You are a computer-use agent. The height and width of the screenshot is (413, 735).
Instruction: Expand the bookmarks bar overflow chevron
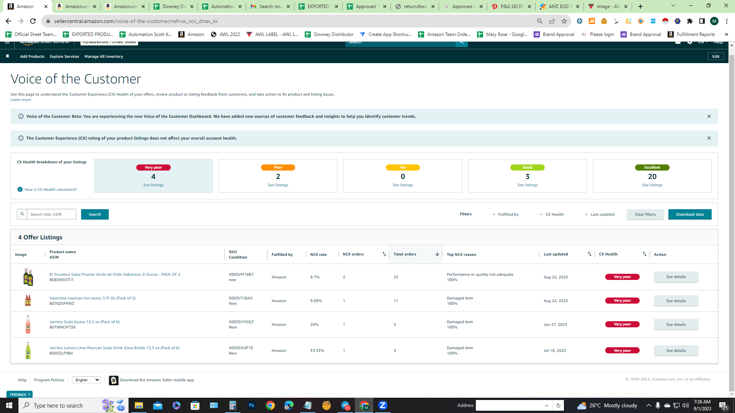tap(726, 34)
